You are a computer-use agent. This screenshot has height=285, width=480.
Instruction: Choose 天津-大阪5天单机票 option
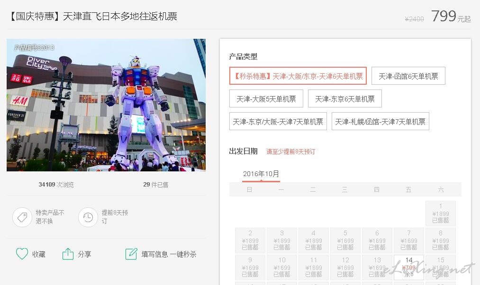[266, 98]
